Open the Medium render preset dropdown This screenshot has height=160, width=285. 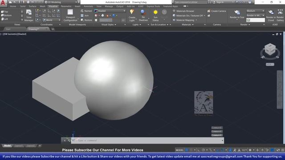255,11
